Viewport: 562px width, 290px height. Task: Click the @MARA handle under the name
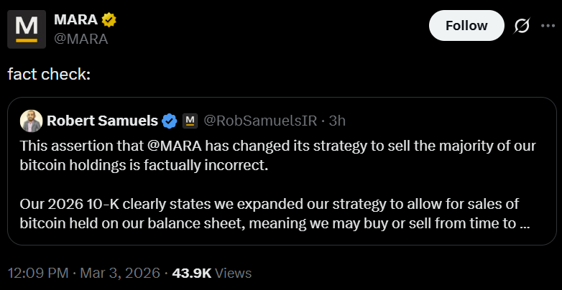80,39
